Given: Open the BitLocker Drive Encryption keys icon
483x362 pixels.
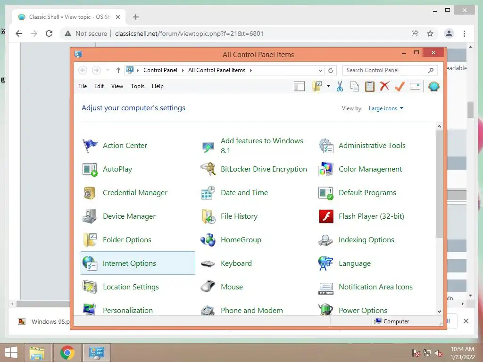Looking at the screenshot, I should point(208,169).
